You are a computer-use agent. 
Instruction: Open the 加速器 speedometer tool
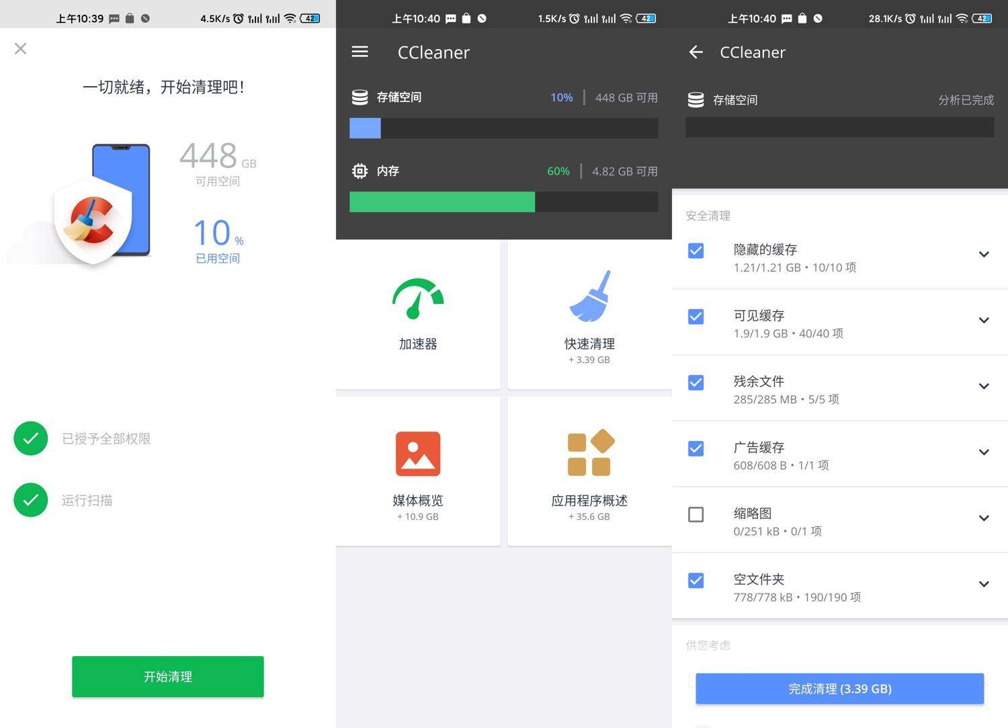click(417, 297)
